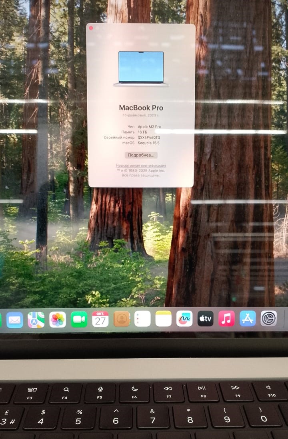Open the "Нормативная сертификация" link
This screenshot has width=288, height=439.
(141, 166)
